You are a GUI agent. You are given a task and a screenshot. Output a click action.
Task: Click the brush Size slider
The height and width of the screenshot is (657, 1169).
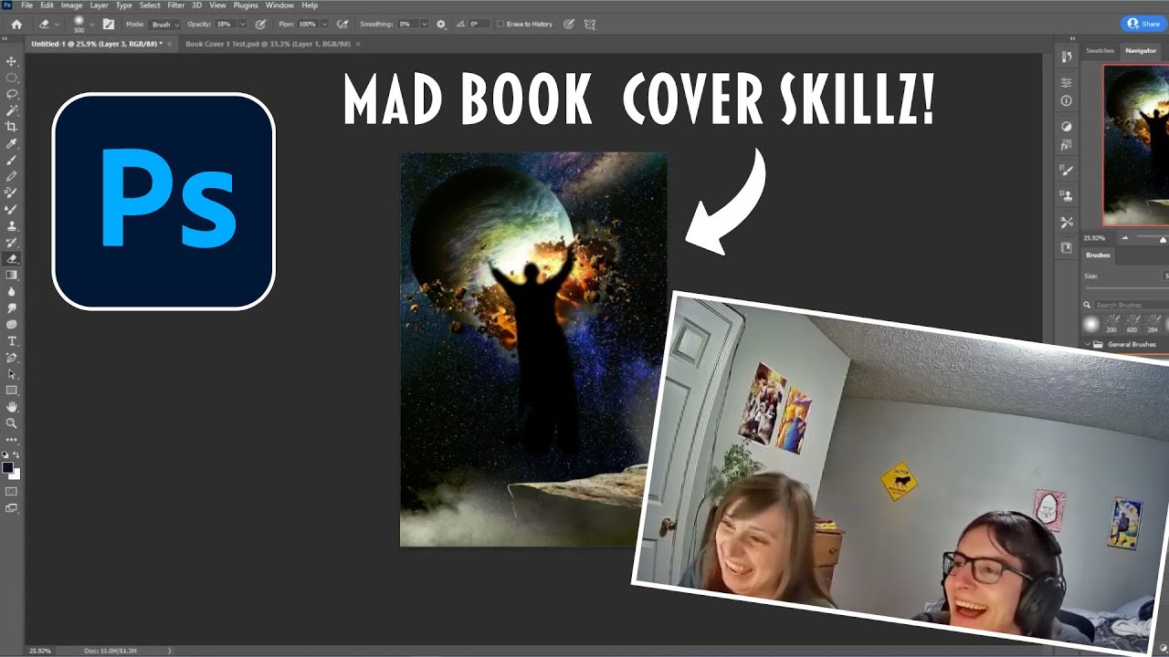tap(1127, 288)
